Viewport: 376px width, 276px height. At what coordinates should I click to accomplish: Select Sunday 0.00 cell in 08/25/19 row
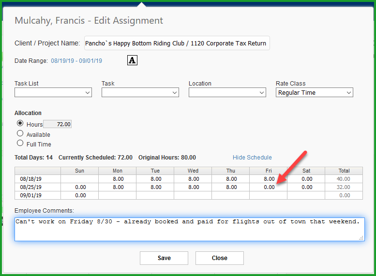(80, 187)
